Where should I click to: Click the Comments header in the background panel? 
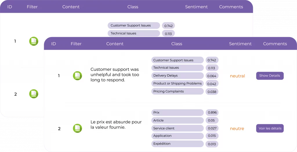point(231,7)
